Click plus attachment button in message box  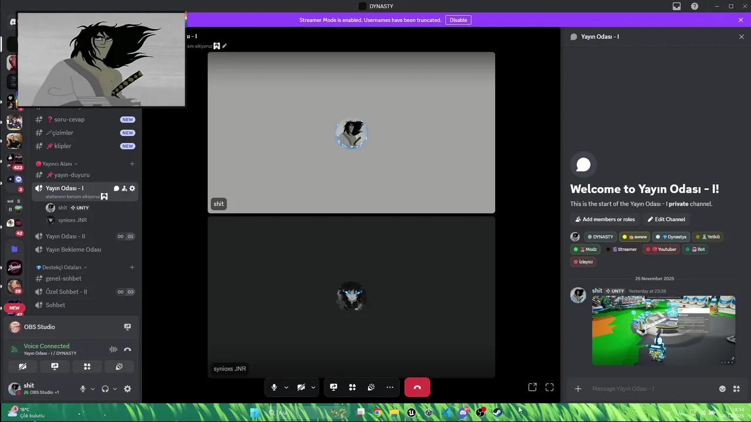click(578, 389)
